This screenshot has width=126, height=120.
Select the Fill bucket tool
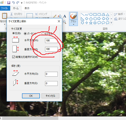pos(60,16)
